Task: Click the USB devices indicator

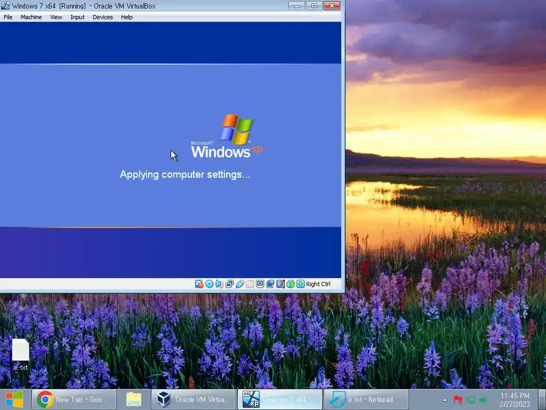Action: (x=239, y=284)
